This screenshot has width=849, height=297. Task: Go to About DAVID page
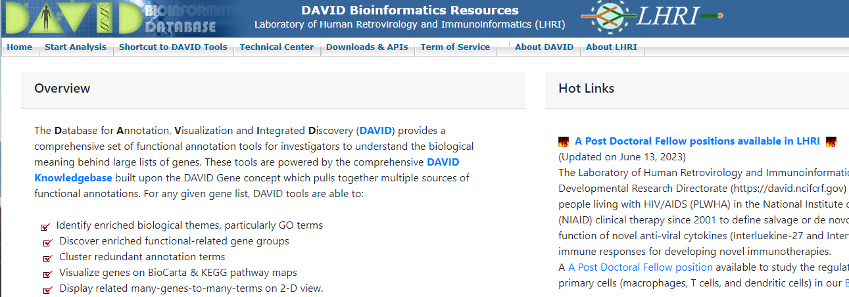click(x=544, y=47)
